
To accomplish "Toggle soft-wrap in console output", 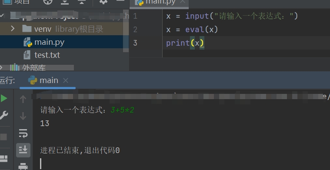I will tap(23, 133).
